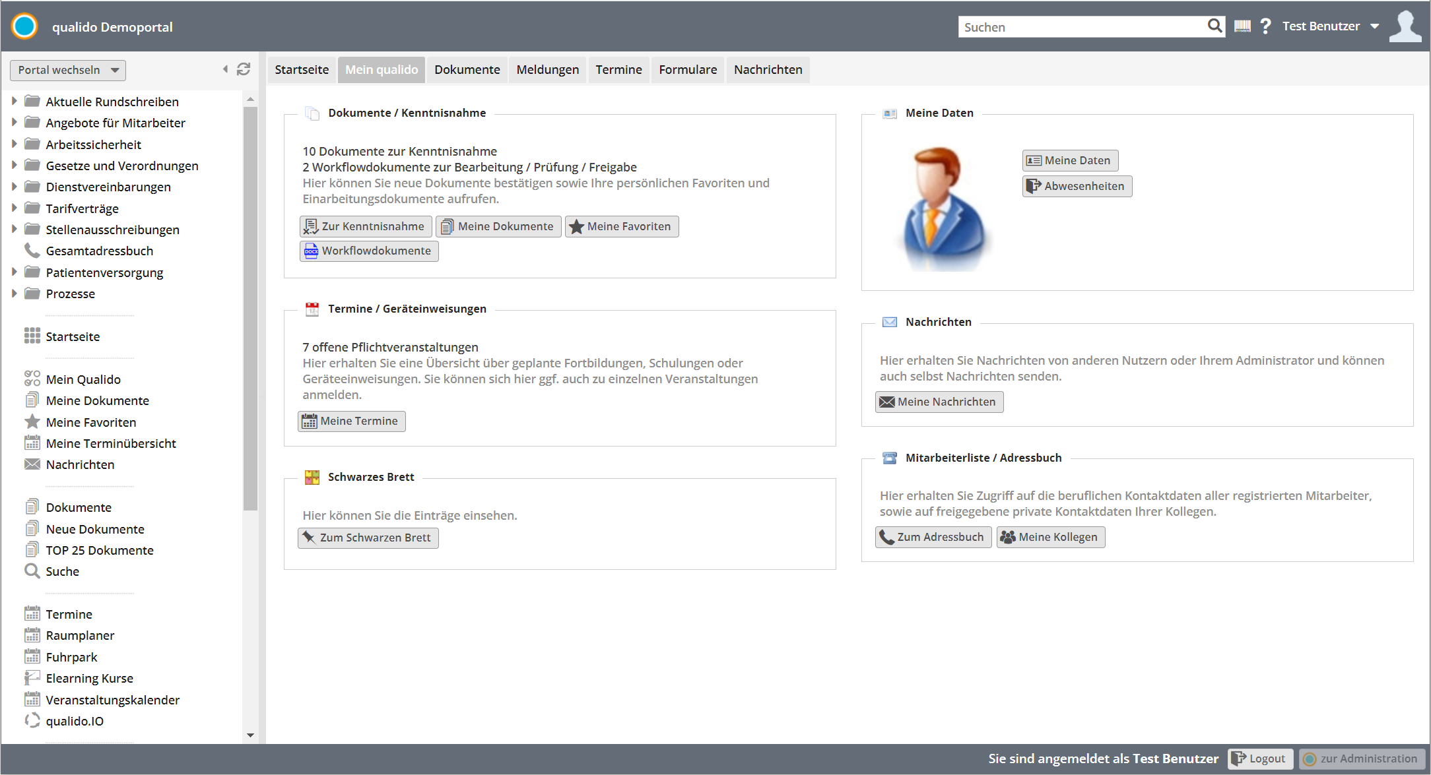Expand Prozesse folder

coord(14,293)
